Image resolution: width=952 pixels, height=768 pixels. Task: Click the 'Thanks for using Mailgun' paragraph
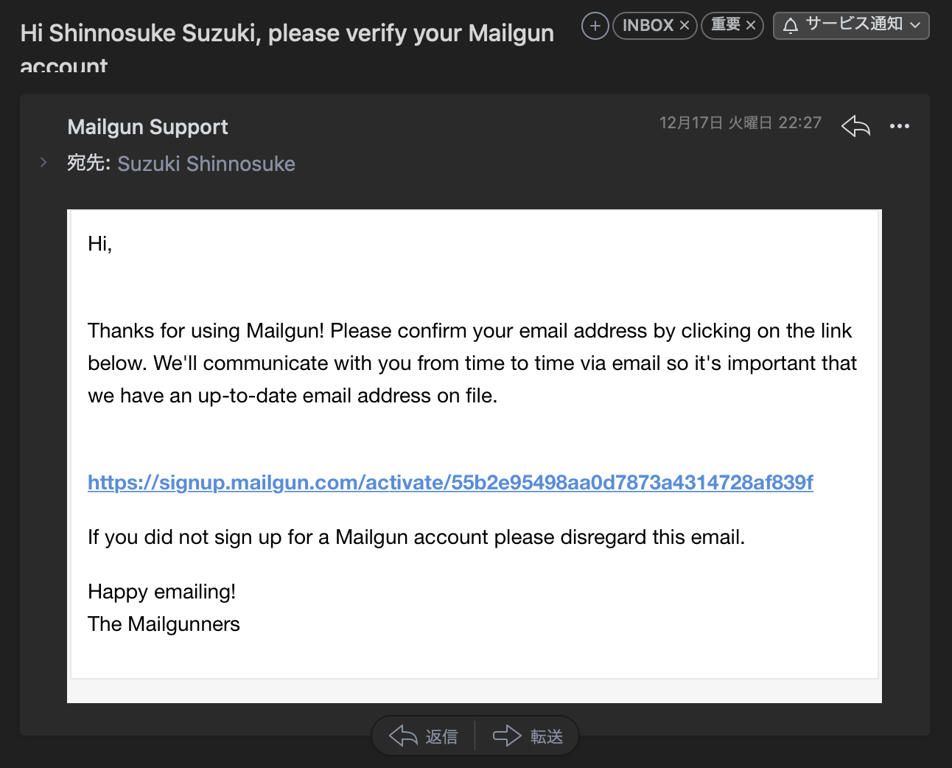pyautogui.click(x=472, y=363)
